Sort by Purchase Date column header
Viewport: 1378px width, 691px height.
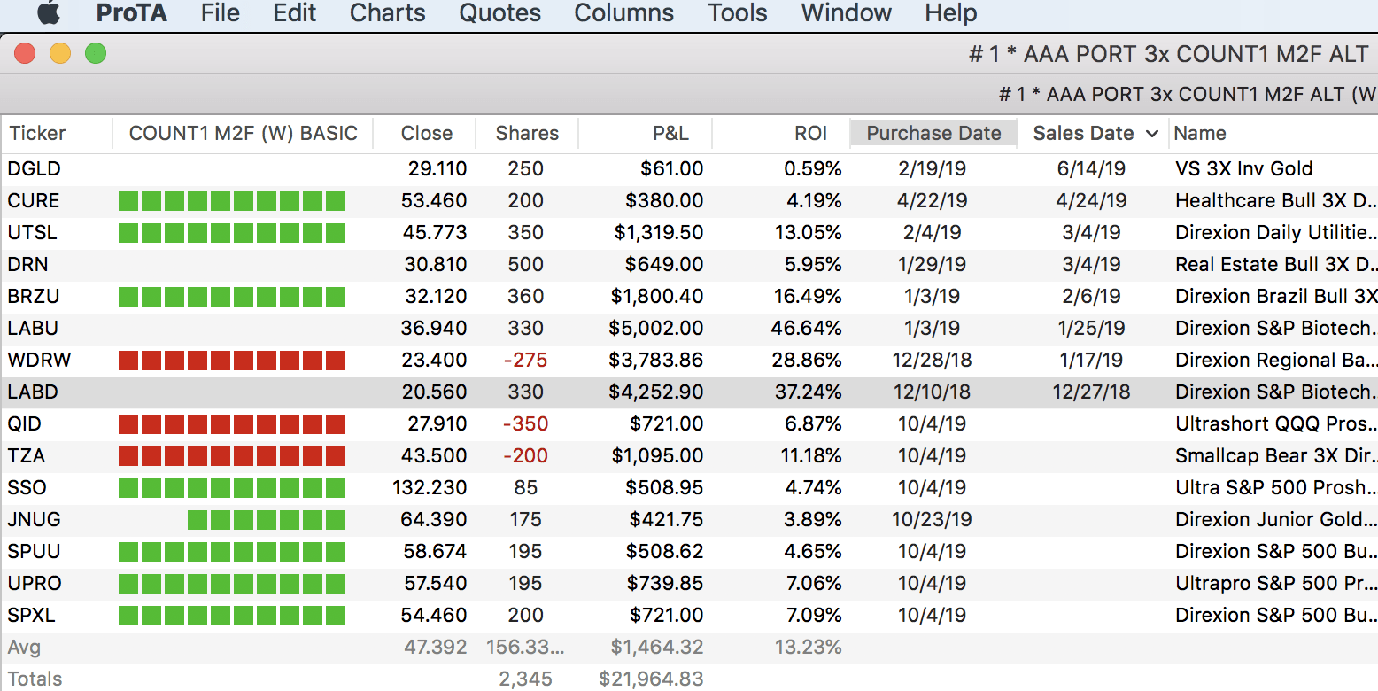tap(933, 134)
